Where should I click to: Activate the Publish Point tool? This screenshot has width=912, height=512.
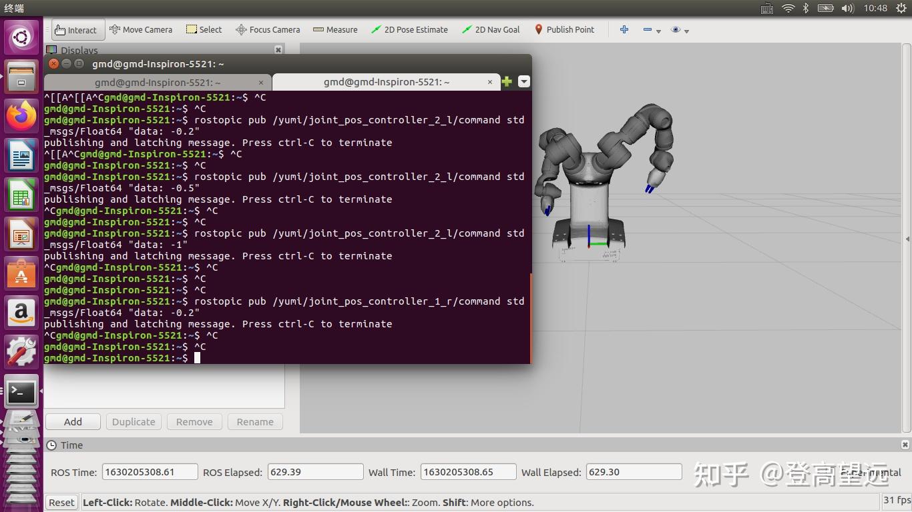point(564,29)
